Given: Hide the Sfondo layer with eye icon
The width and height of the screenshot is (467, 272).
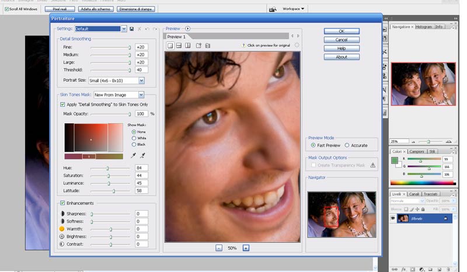Looking at the screenshot, I should 393,218.
